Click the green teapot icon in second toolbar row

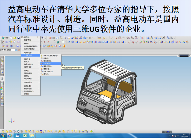(58, 42)
